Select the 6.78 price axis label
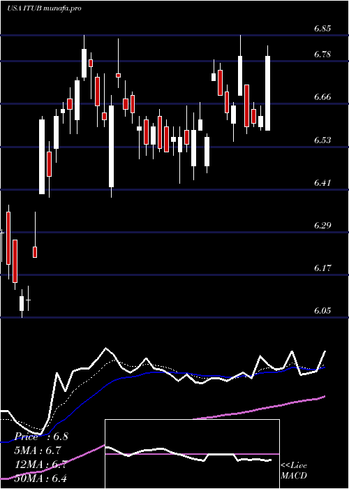This screenshot has width=349, height=489. (322, 54)
